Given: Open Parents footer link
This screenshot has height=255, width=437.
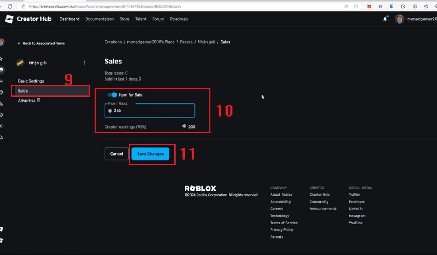Looking at the screenshot, I should 276,237.
